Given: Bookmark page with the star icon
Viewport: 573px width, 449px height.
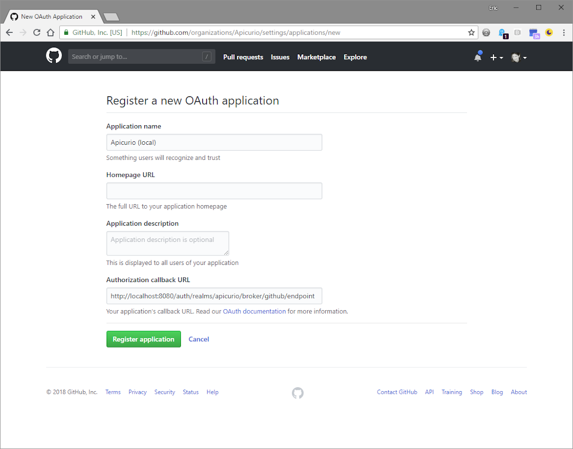Looking at the screenshot, I should (x=471, y=33).
